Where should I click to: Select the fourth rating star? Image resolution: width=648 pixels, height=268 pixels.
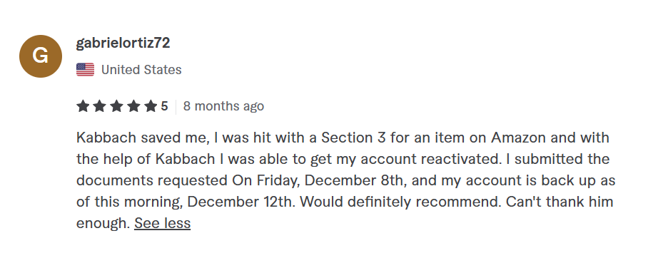click(133, 106)
